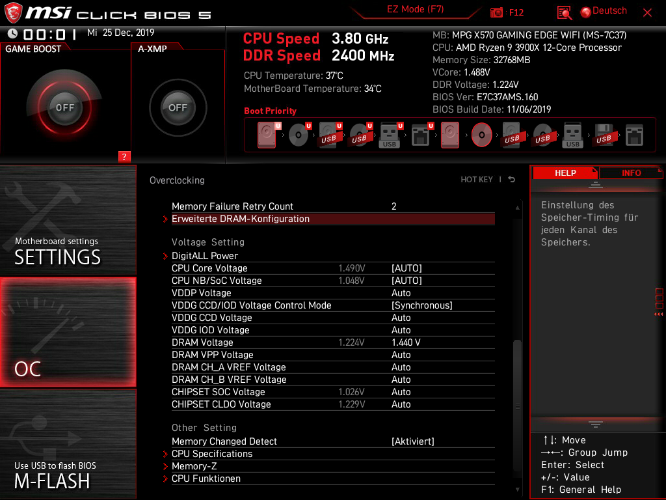Image resolution: width=666 pixels, height=500 pixels.
Task: Select the last network boot device icon
Action: (634, 135)
